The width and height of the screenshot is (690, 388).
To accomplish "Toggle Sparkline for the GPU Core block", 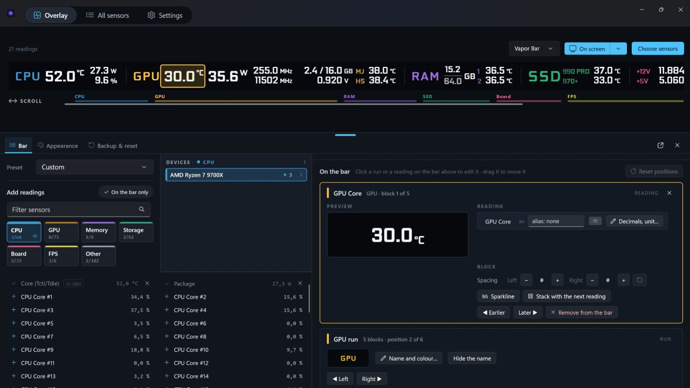I will 499,296.
